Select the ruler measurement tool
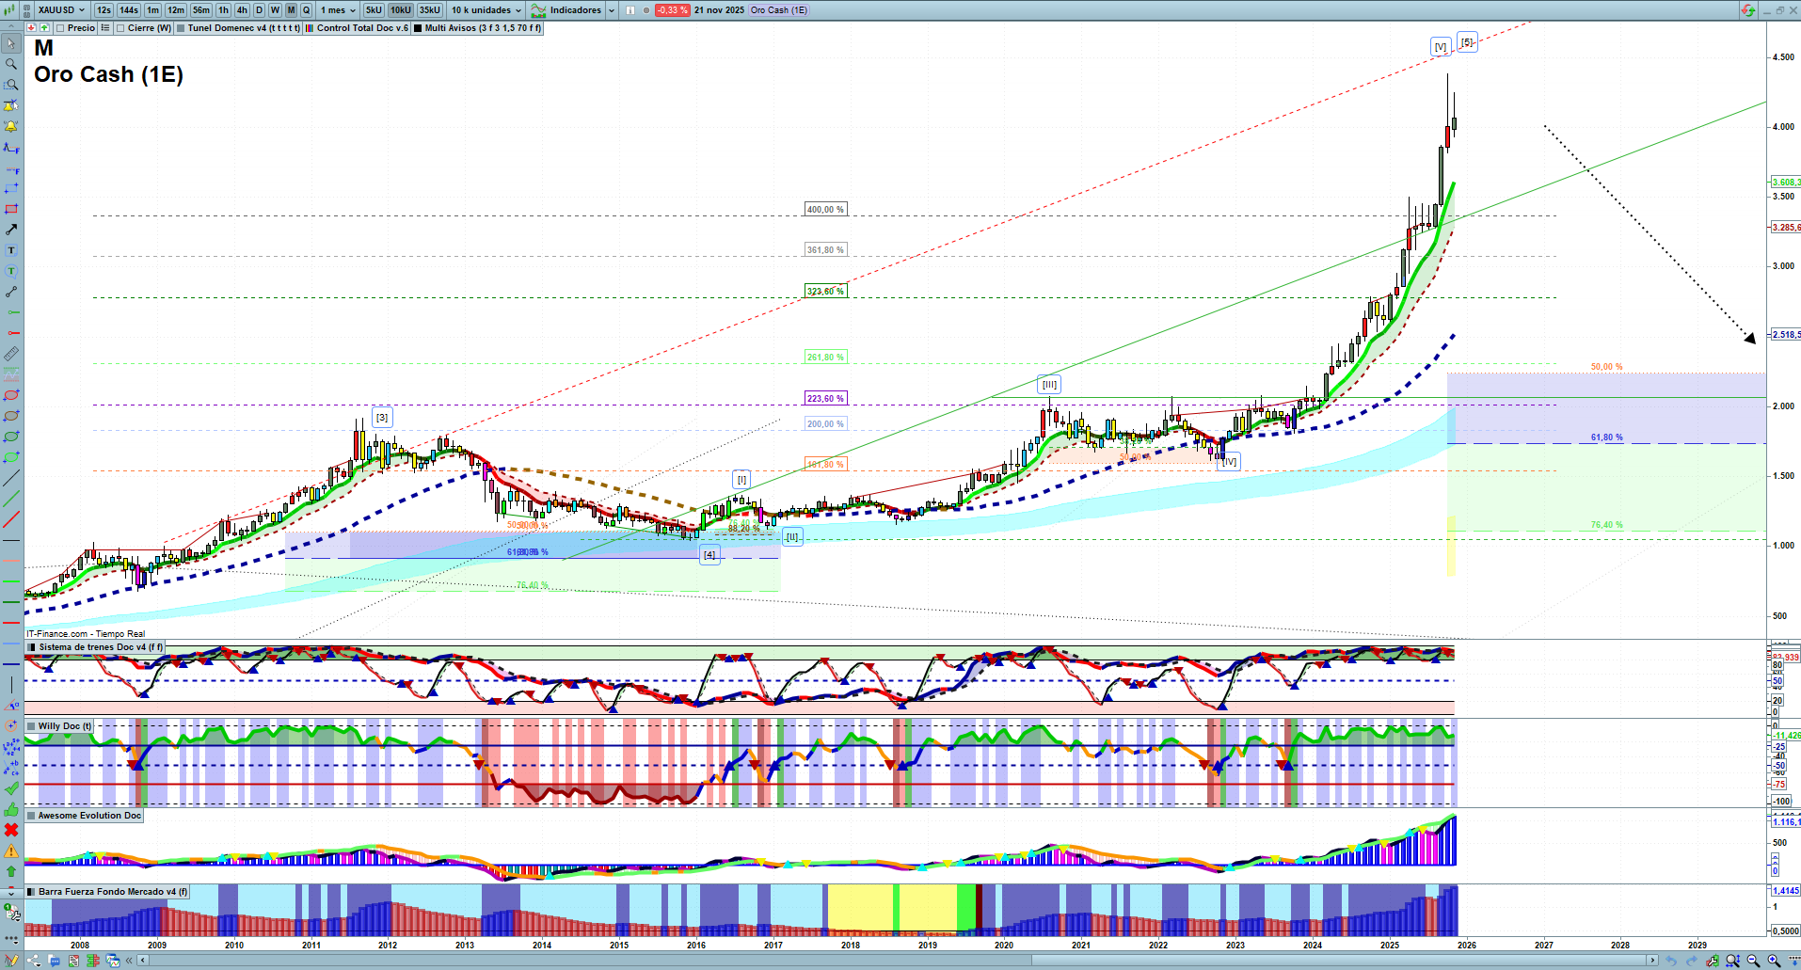Image resolution: width=1801 pixels, height=970 pixels. tap(11, 354)
